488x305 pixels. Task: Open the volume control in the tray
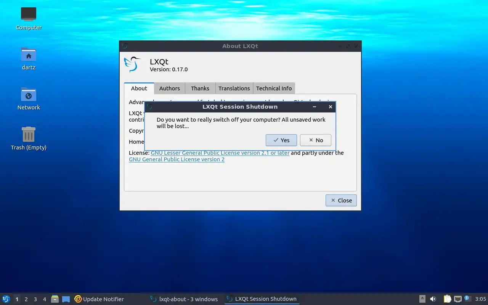tap(433, 299)
